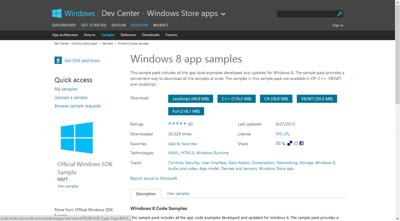Viewport: 400px width, 221px height.
Task: Click the large Windows SDK logo thumbnail
Action: click(76, 138)
